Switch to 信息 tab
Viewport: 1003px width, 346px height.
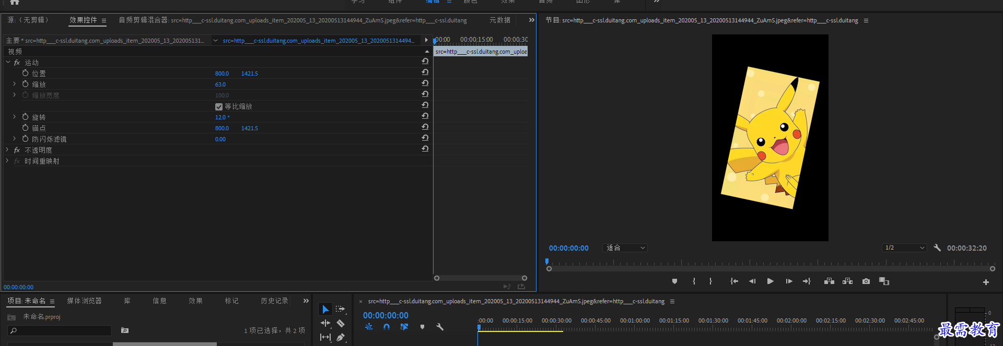(160, 301)
